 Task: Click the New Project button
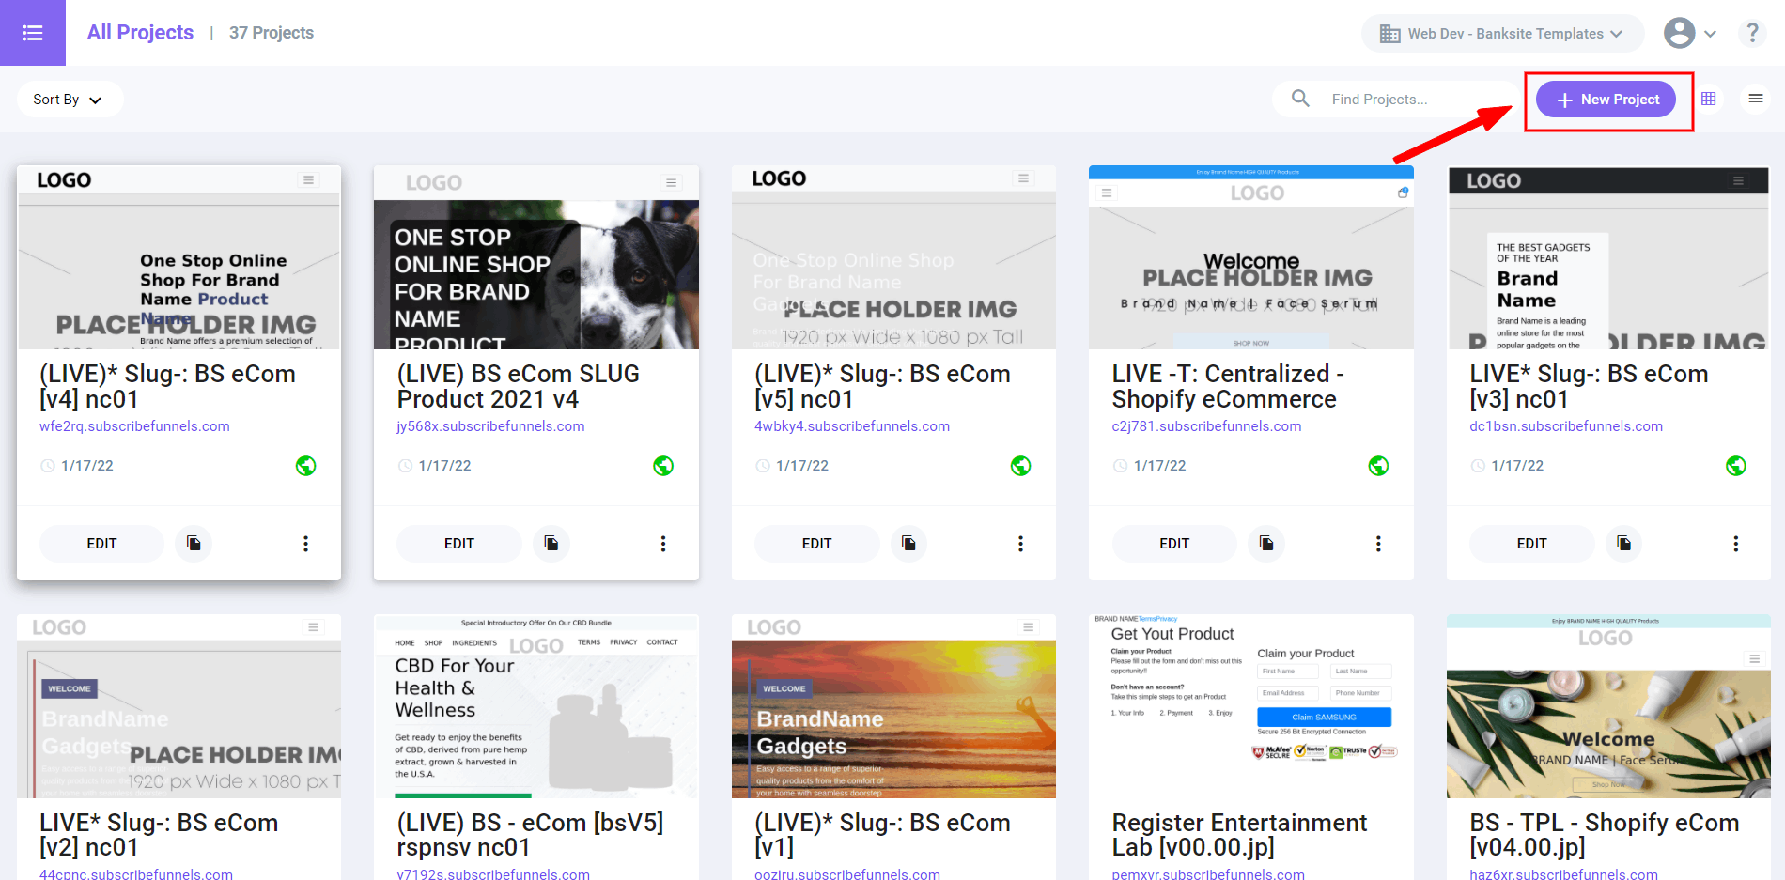pos(1606,100)
